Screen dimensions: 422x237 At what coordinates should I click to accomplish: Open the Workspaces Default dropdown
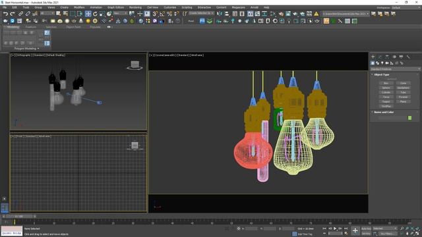406,7
